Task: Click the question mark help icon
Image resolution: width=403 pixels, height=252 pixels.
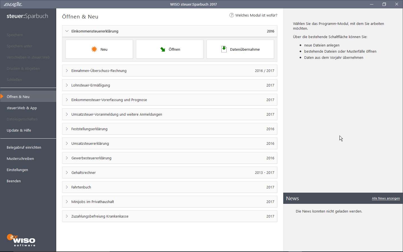Action: 231,15
